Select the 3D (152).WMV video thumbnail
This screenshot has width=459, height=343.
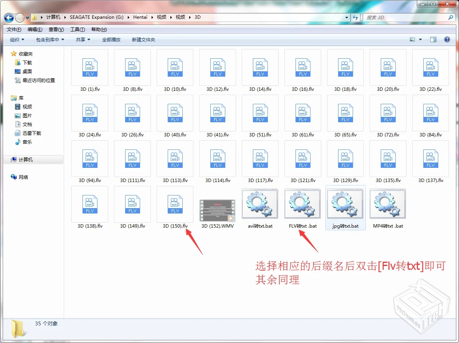217,210
